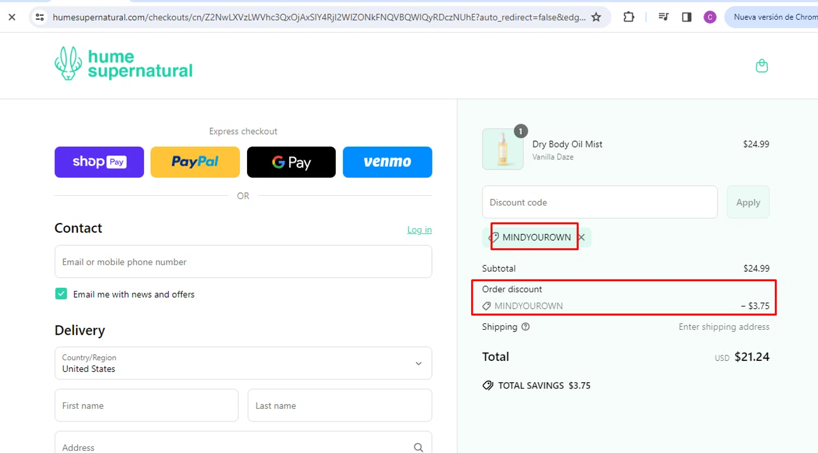Expand the Country/Region dropdown
The width and height of the screenshot is (818, 453).
(243, 363)
